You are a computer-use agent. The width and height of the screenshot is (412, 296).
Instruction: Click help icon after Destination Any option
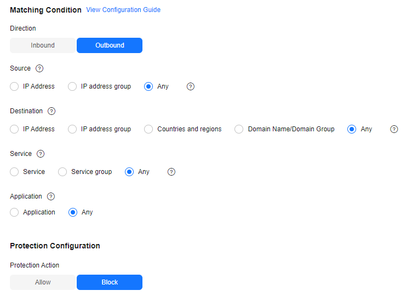394,129
